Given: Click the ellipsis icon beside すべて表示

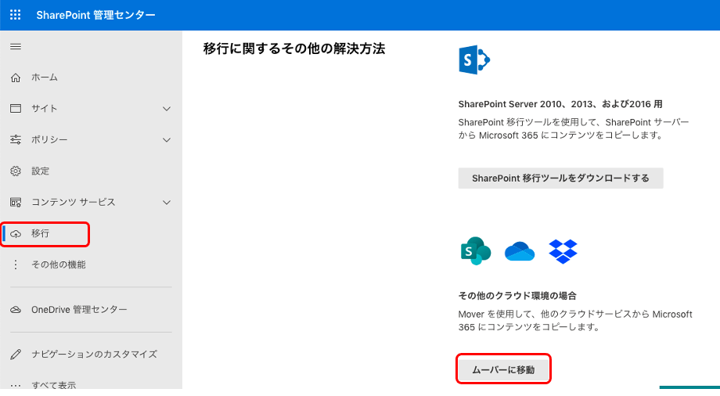Looking at the screenshot, I should tap(16, 385).
